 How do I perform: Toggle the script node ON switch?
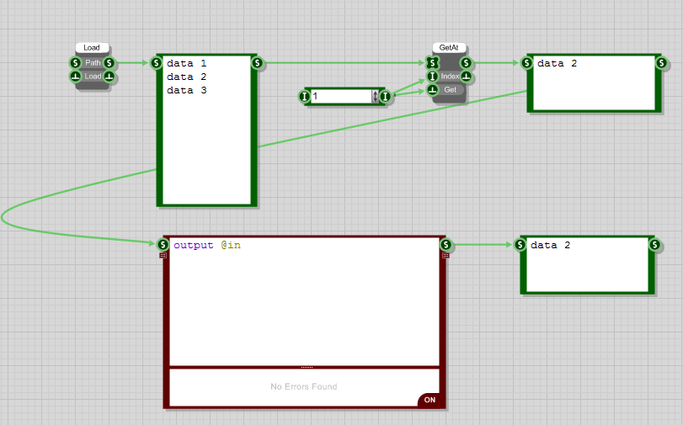(x=430, y=400)
